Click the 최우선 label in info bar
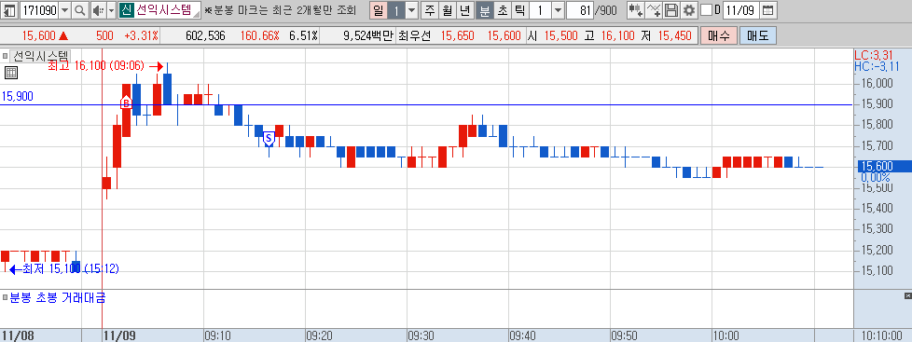The height and width of the screenshot is (342, 912). click(415, 36)
